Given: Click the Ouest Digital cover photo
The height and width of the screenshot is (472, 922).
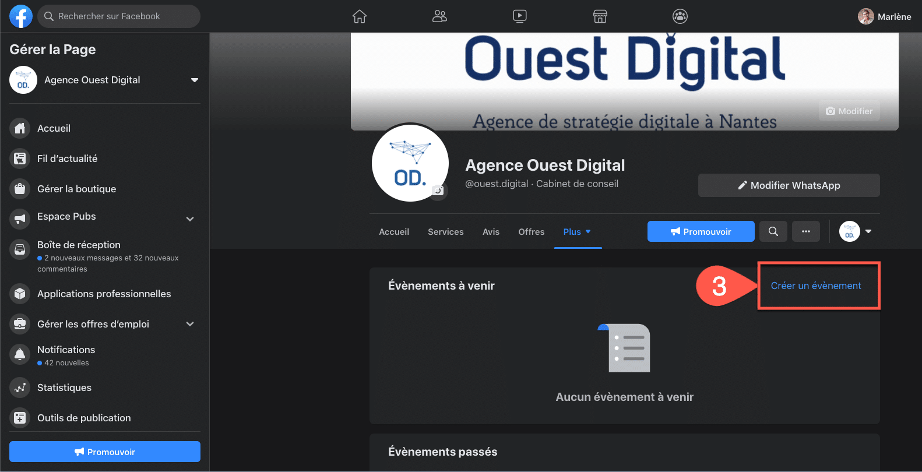Looking at the screenshot, I should coord(625,82).
